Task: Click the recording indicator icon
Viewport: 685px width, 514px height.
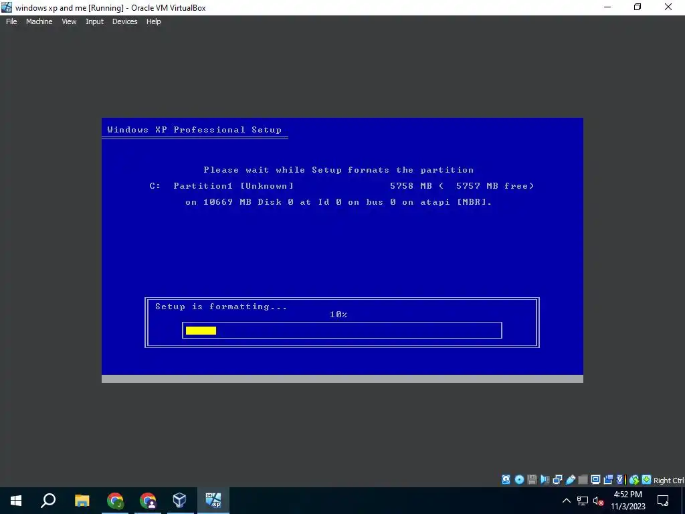Action: [x=608, y=480]
